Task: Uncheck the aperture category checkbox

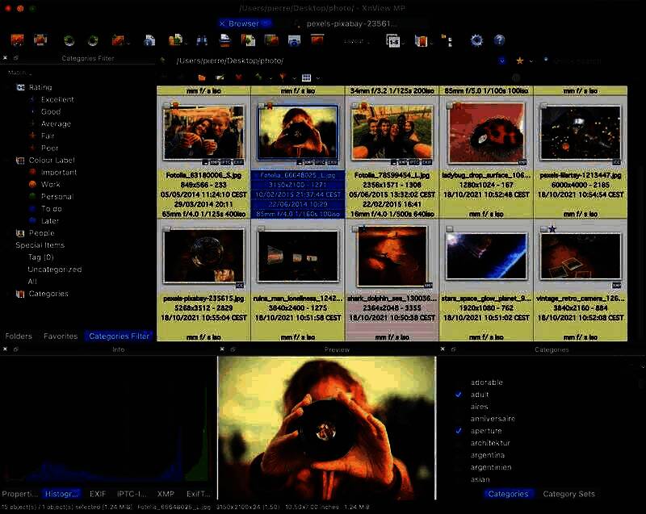Action: (x=459, y=431)
